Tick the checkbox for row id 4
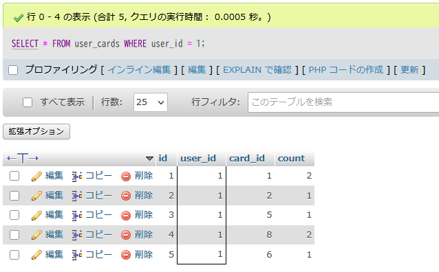Screen dimensions: 439x272 click(x=14, y=235)
